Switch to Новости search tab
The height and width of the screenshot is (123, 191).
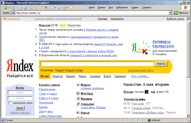click(x=58, y=76)
